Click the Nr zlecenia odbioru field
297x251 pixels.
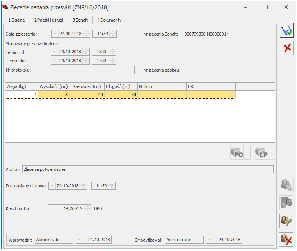pos(228,70)
